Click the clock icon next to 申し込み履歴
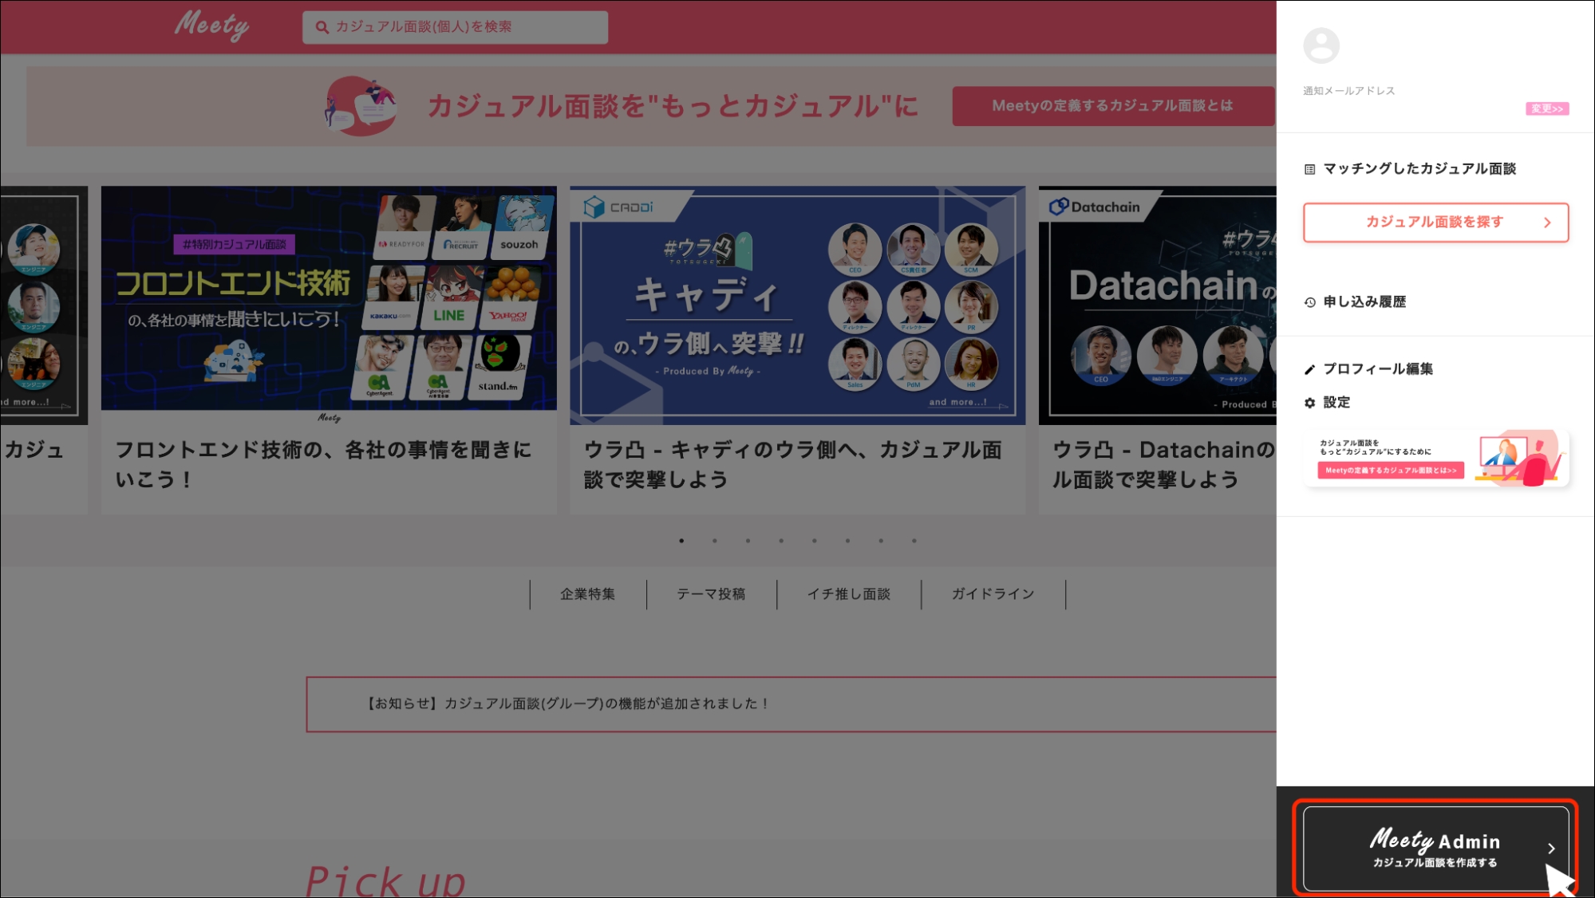This screenshot has height=898, width=1595. point(1309,301)
